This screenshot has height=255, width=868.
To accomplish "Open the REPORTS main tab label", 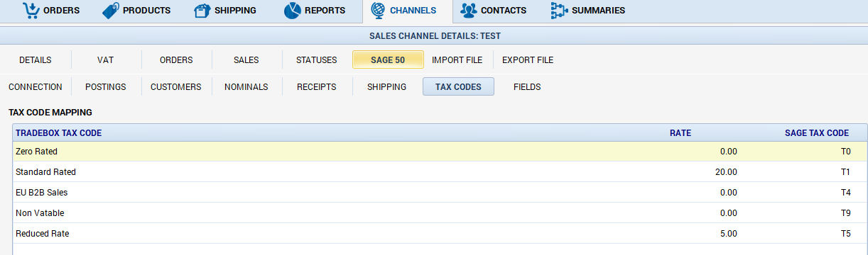I will tap(325, 11).
